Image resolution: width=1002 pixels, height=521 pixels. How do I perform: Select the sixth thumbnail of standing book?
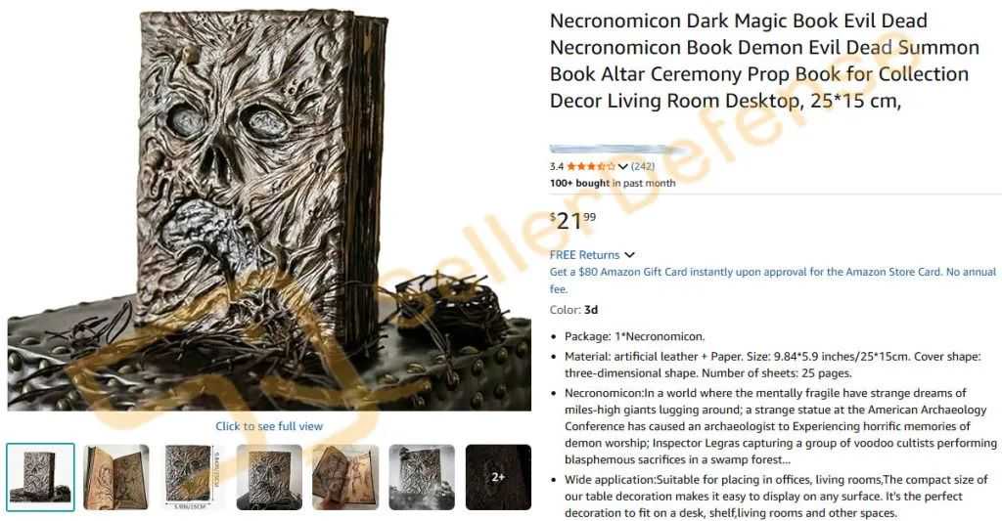[x=422, y=477]
